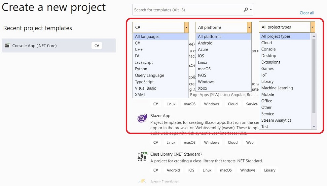The height and width of the screenshot is (186, 327).
Task: Select XAML from the language list
Action: 161,95
